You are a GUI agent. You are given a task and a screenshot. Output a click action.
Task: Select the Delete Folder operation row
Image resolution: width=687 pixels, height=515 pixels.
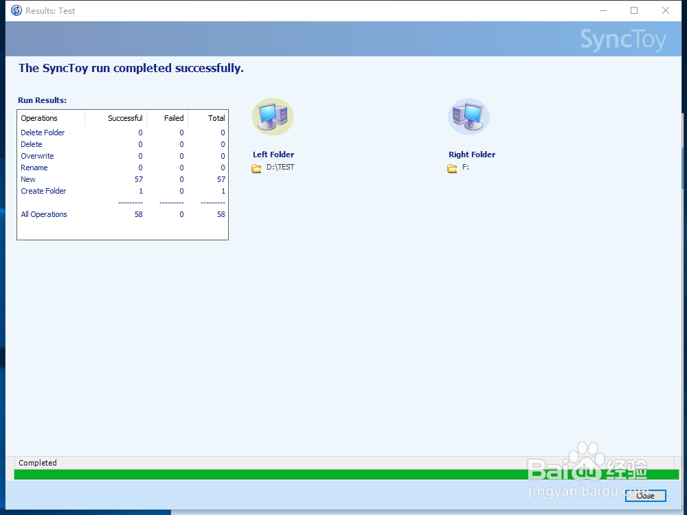tap(123, 133)
